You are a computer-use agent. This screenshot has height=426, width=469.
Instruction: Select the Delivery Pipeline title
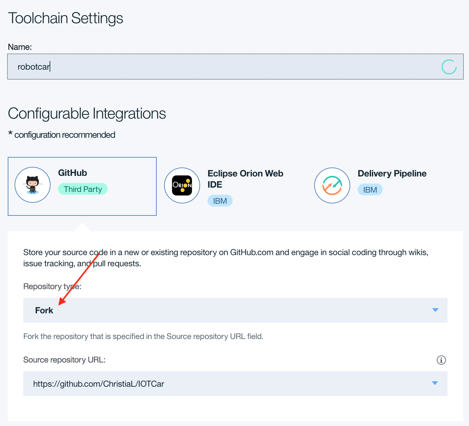(392, 173)
